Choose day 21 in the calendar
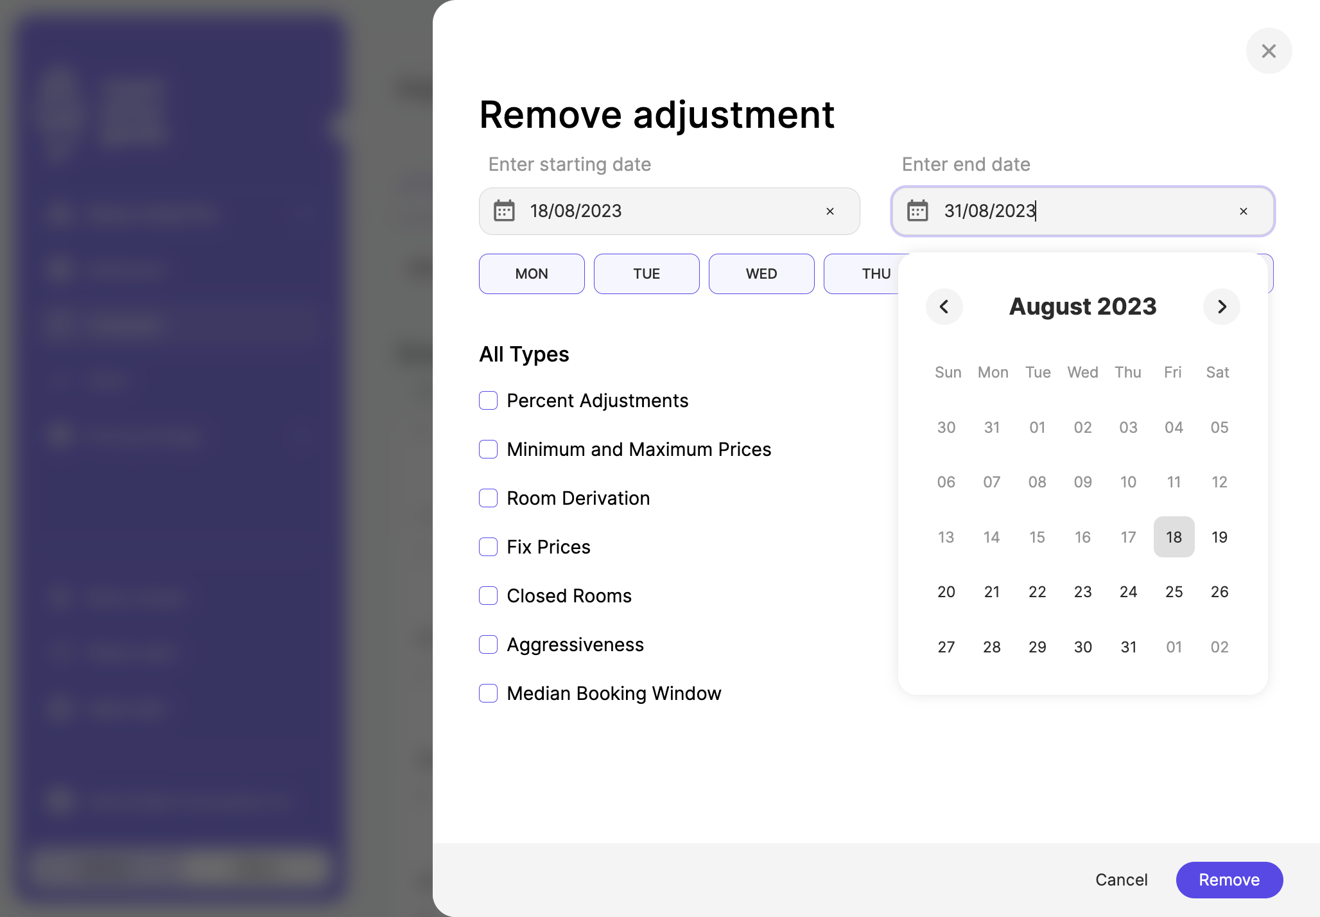Image resolution: width=1320 pixels, height=917 pixels. tap(991, 591)
